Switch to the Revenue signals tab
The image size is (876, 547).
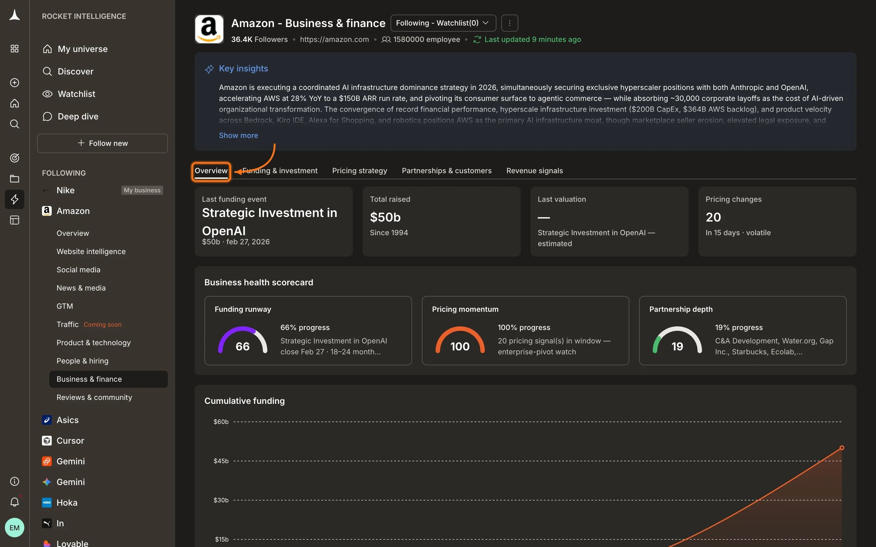(534, 171)
